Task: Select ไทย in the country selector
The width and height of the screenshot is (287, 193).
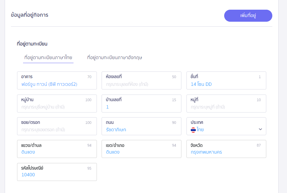Action: (x=200, y=130)
